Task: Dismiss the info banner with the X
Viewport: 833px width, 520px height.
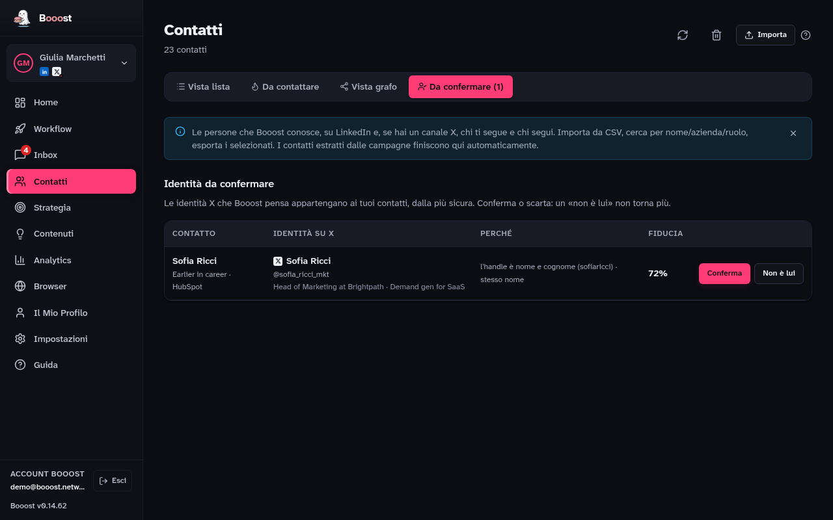Action: 793,133
